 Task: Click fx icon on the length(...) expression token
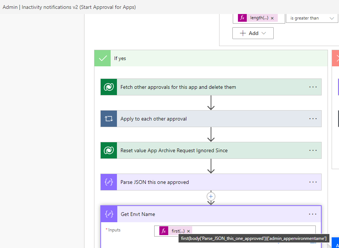point(242,18)
